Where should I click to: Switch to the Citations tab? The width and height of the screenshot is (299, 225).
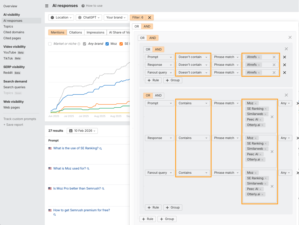click(75, 32)
